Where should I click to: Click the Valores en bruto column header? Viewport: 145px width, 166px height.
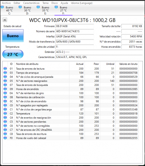(x=127, y=64)
